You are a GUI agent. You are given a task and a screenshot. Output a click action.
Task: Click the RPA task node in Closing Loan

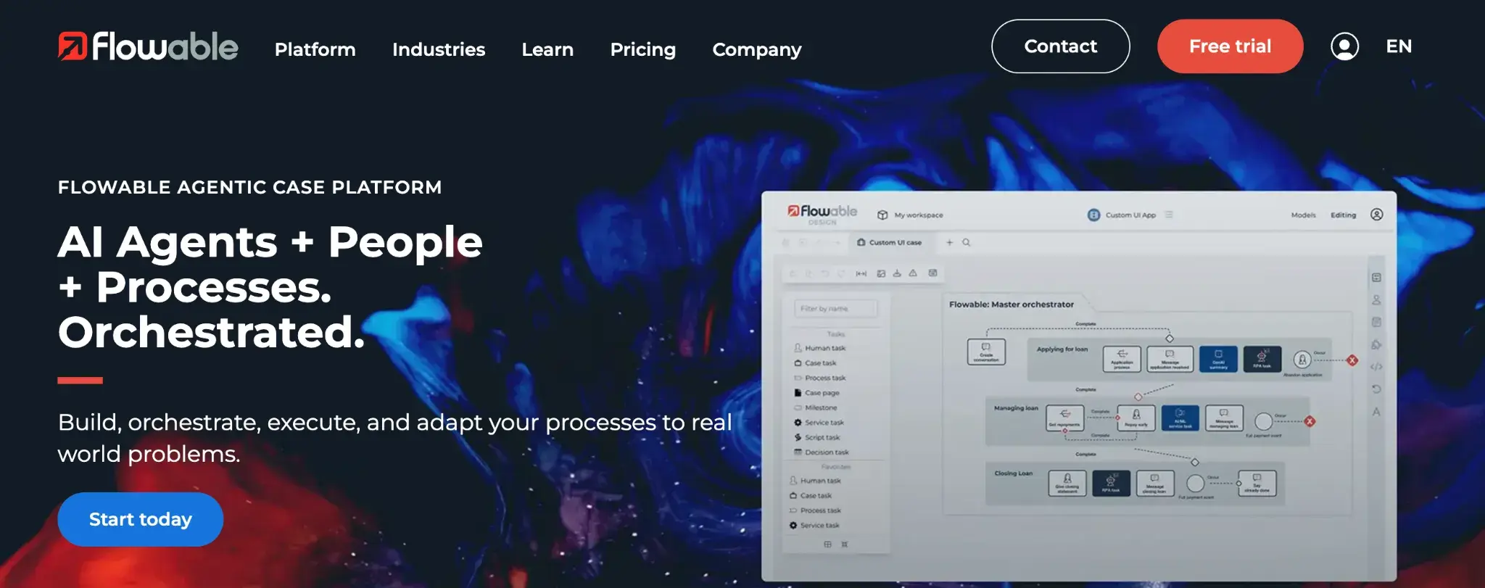1111,484
